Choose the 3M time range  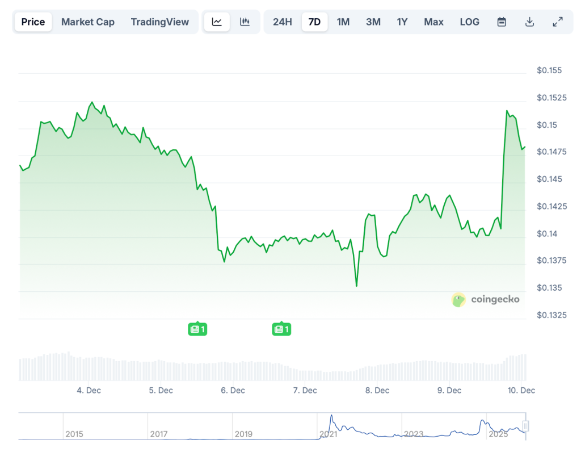coord(373,22)
